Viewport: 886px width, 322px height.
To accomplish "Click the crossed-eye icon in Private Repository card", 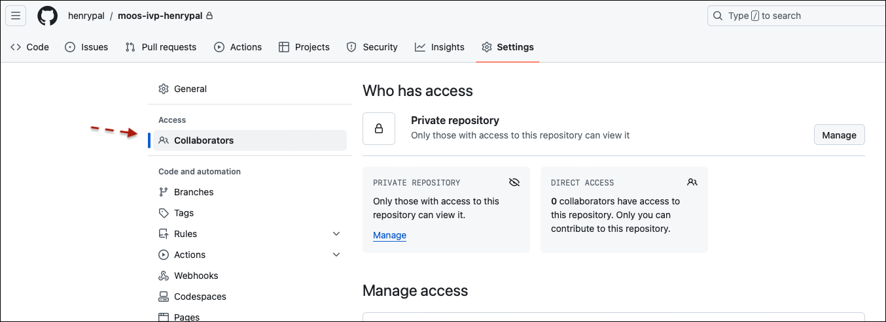I will point(514,182).
